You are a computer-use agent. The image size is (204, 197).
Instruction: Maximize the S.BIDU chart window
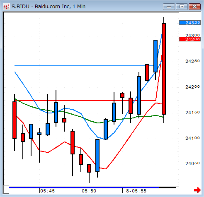point(182,7)
